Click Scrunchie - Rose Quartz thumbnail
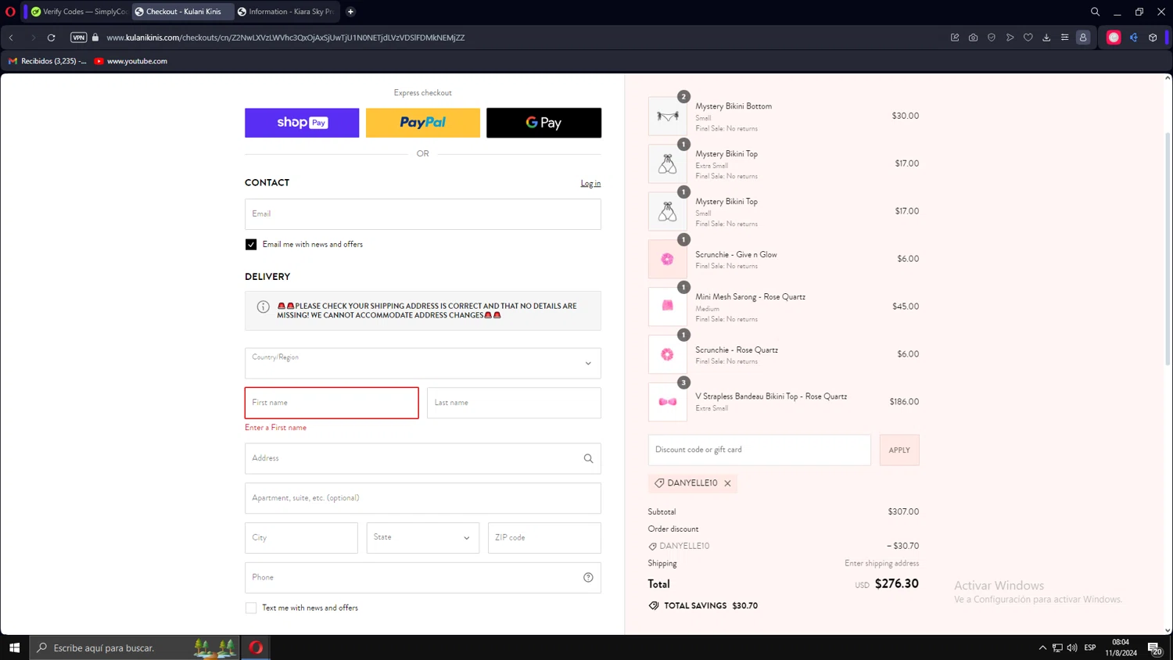The image size is (1173, 660). point(668,354)
